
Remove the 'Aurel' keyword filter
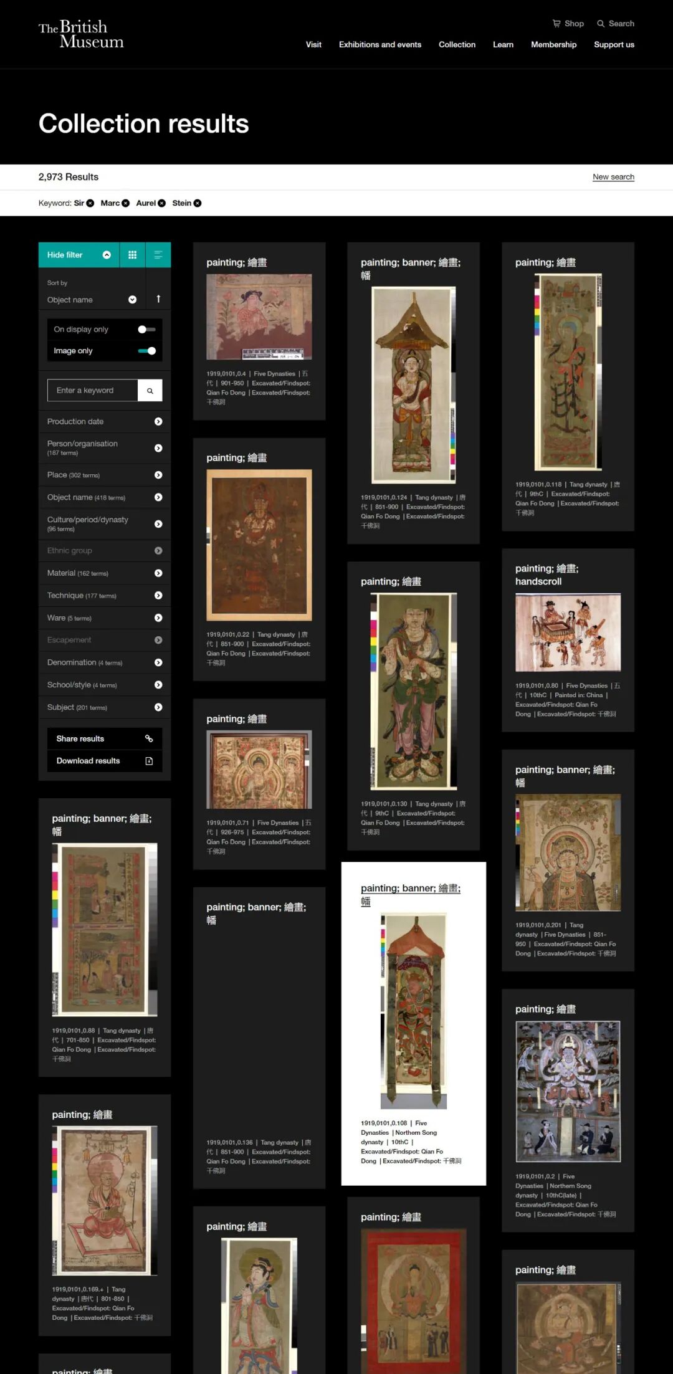[x=162, y=203]
